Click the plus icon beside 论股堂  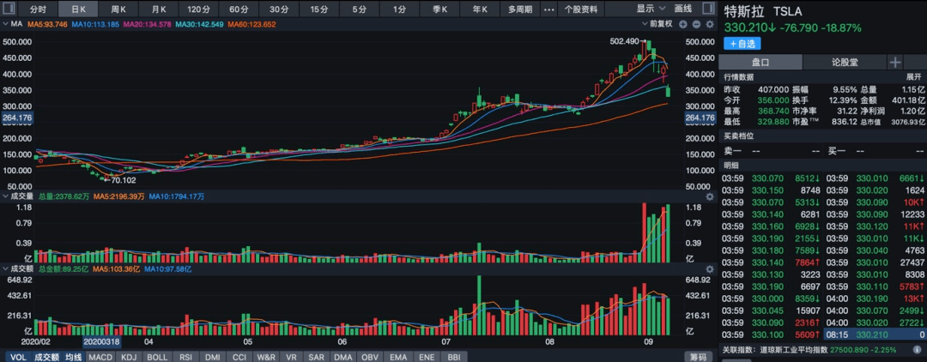(895, 63)
